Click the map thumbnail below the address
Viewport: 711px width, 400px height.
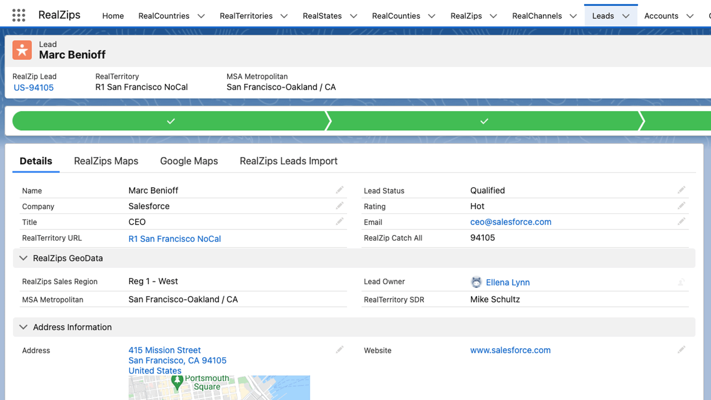click(x=219, y=387)
